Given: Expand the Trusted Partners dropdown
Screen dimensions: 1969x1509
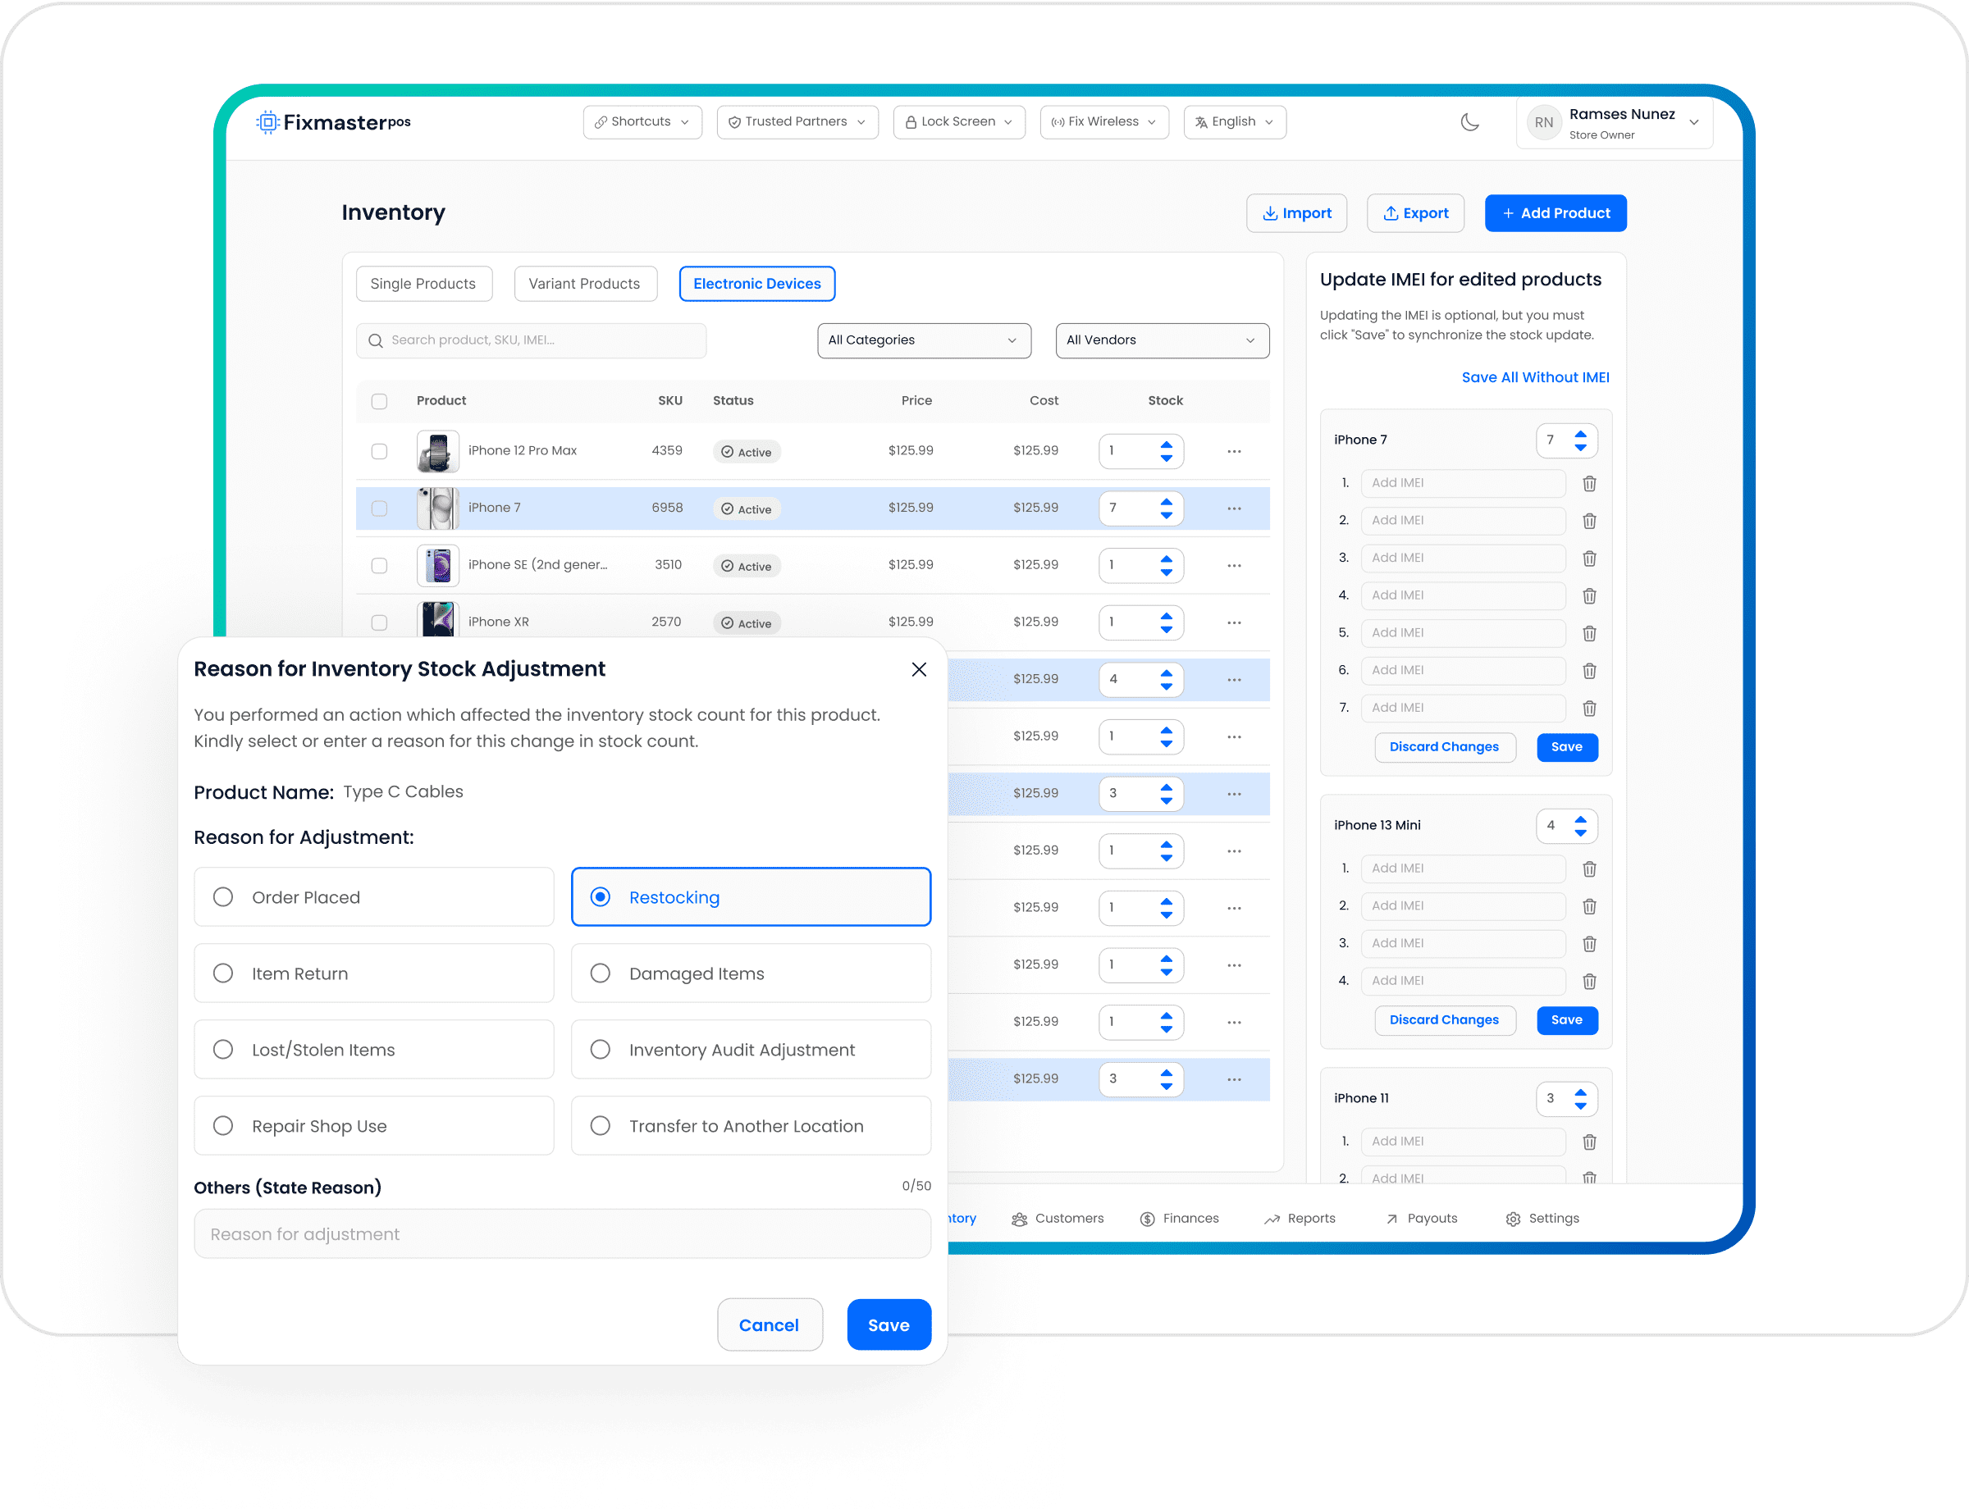Looking at the screenshot, I should click(x=797, y=122).
